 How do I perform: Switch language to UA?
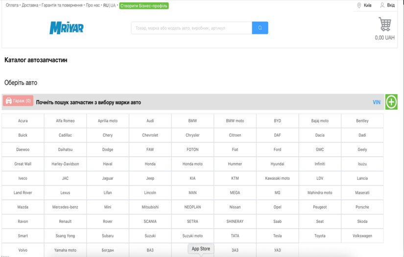tap(113, 5)
